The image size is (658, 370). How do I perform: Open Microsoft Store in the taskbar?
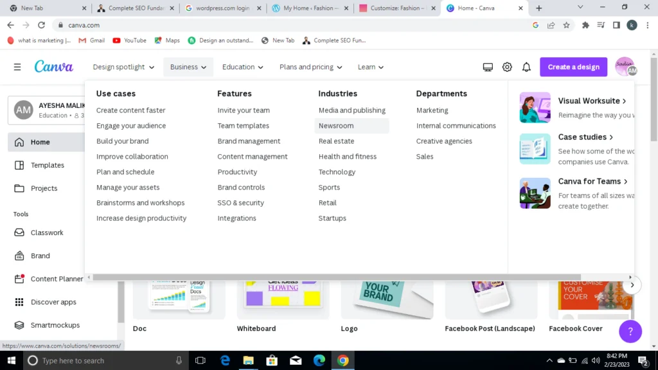pos(272,360)
